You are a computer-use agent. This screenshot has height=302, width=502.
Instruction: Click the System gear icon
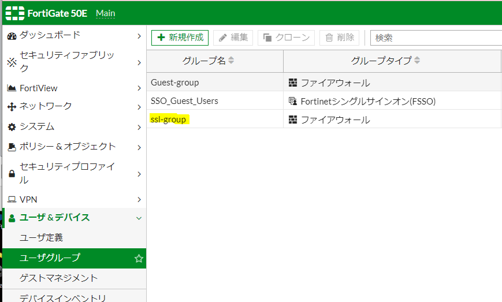[12, 127]
